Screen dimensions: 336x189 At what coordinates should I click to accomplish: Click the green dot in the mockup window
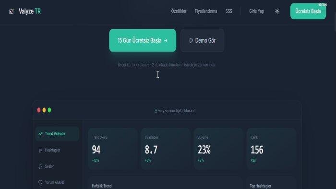[x=49, y=110]
